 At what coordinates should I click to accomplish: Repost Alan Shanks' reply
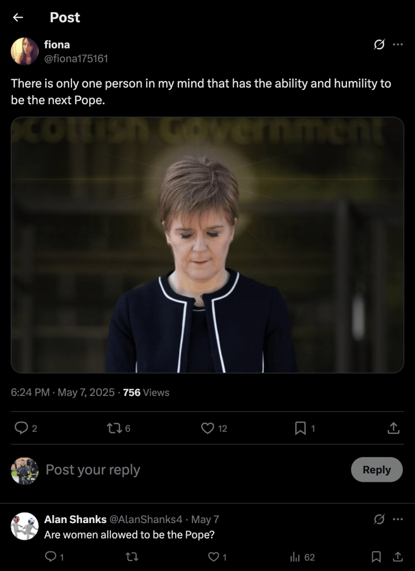click(x=133, y=557)
